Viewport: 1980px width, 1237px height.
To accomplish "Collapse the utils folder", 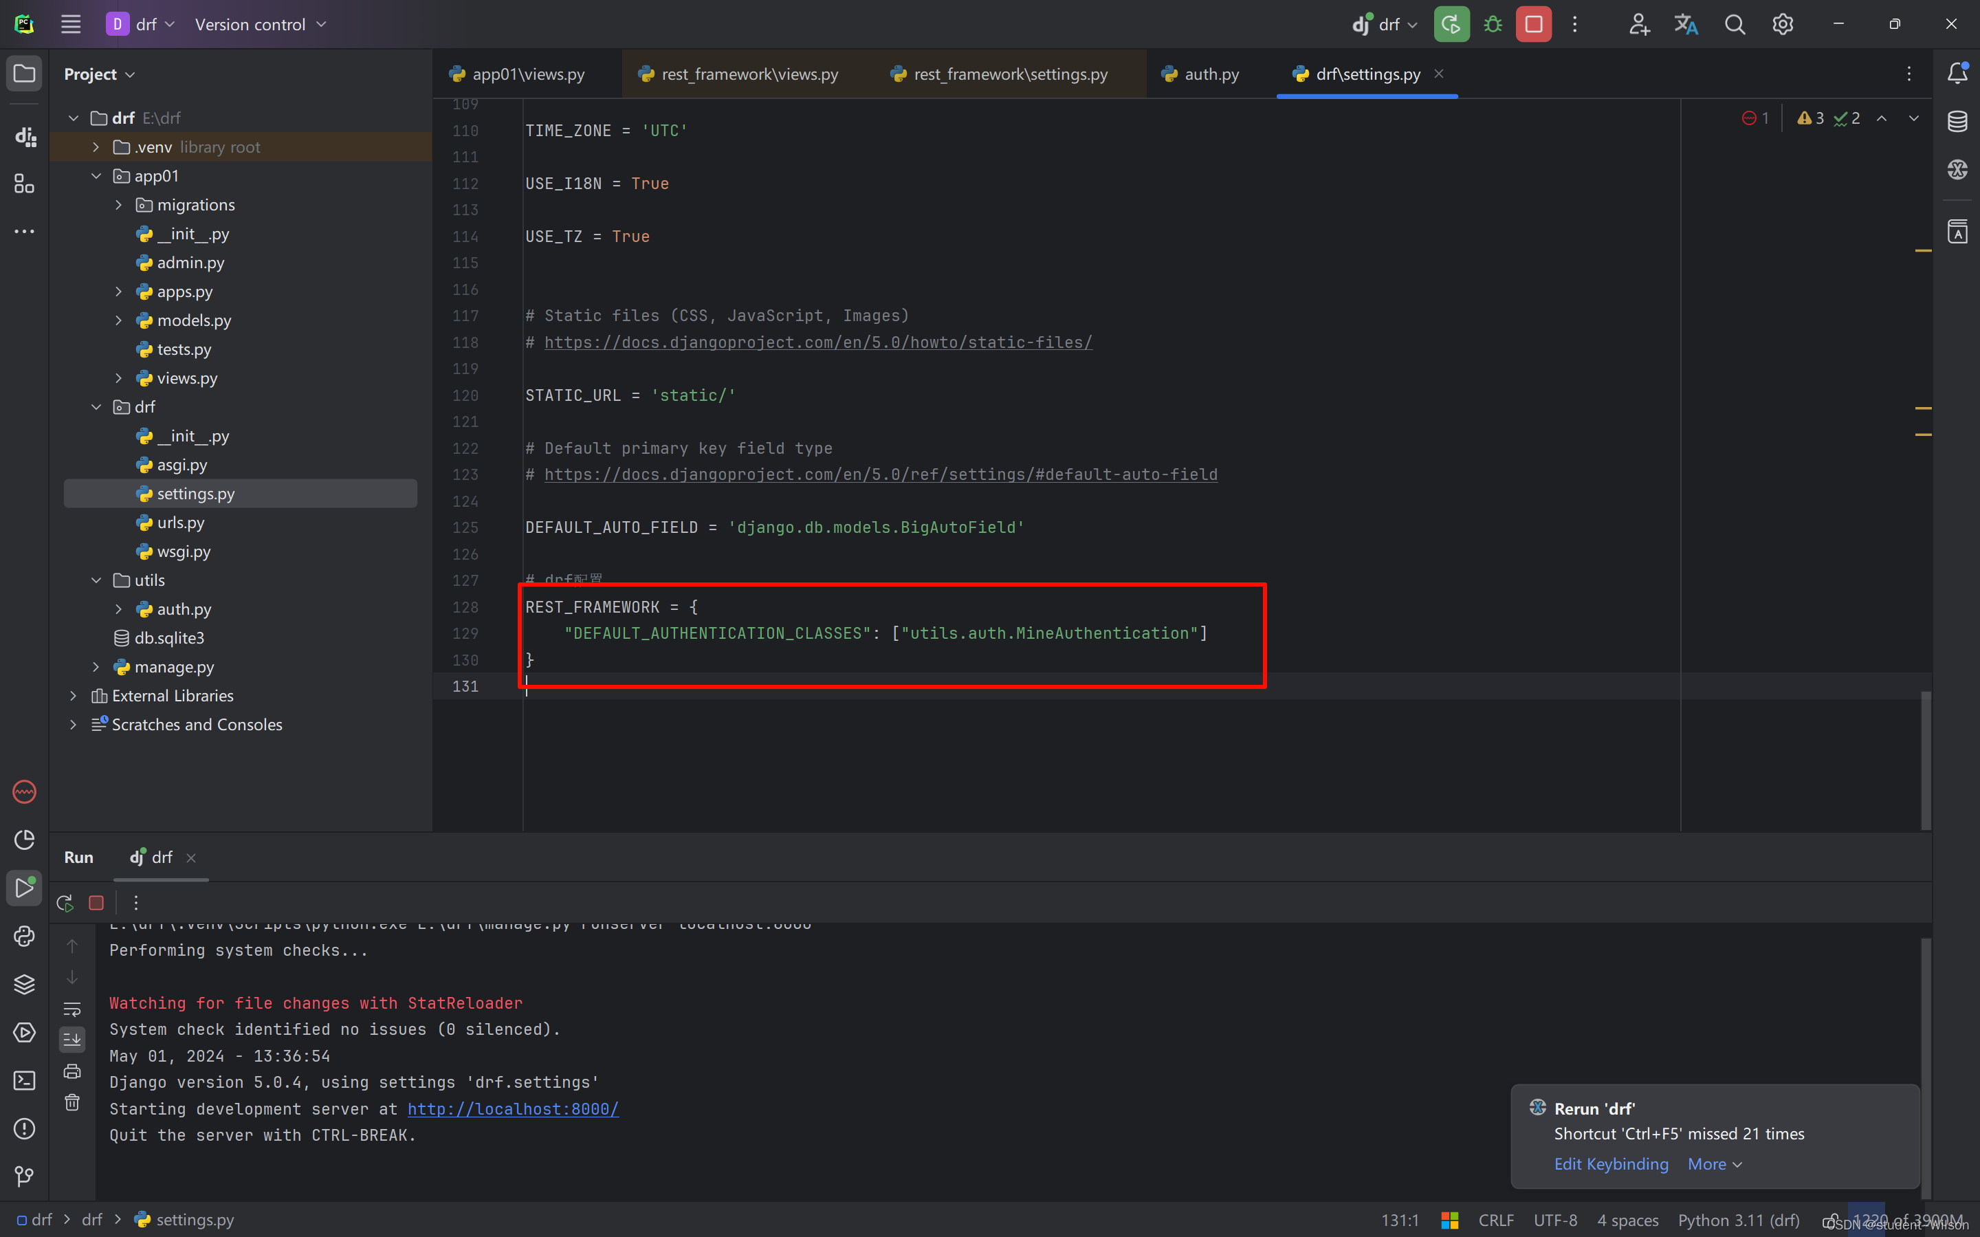I will click(x=96, y=580).
